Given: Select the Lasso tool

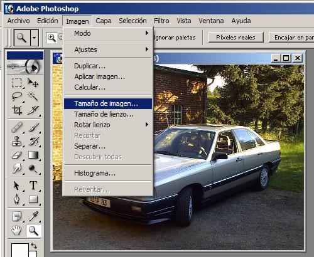Looking at the screenshot, I should coord(17,97).
